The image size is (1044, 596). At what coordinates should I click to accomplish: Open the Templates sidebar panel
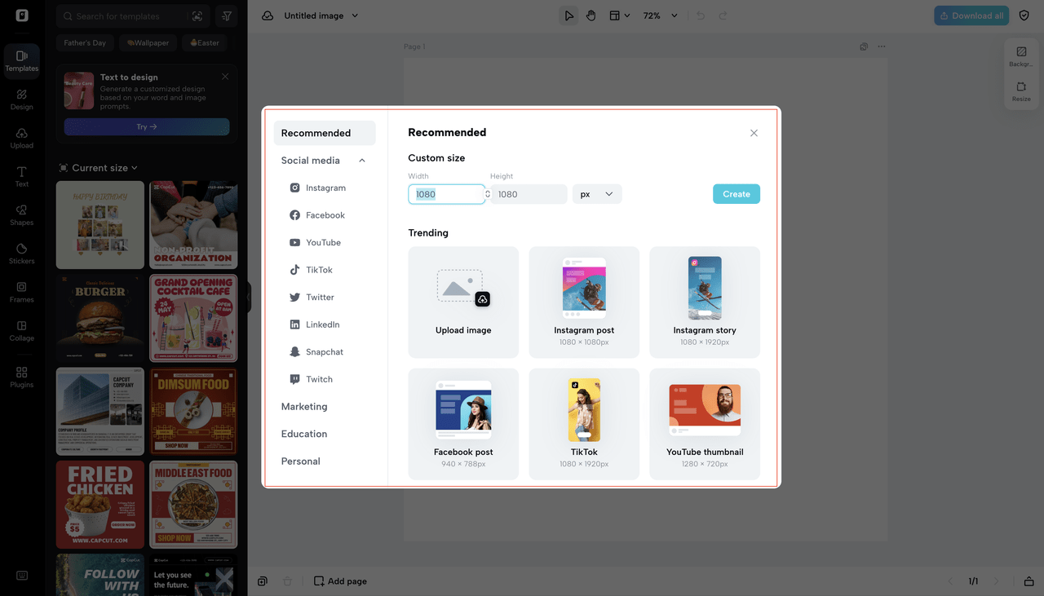[x=22, y=61]
